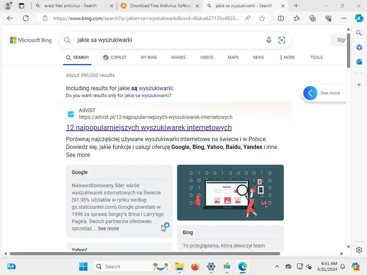Open the profile avatar
Image resolution: width=367 pixels, height=275 pixels.
pyautogui.click(x=8, y=6)
